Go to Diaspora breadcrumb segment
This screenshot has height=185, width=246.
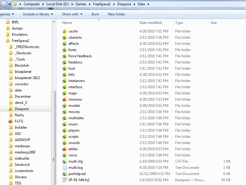click(x=124, y=4)
